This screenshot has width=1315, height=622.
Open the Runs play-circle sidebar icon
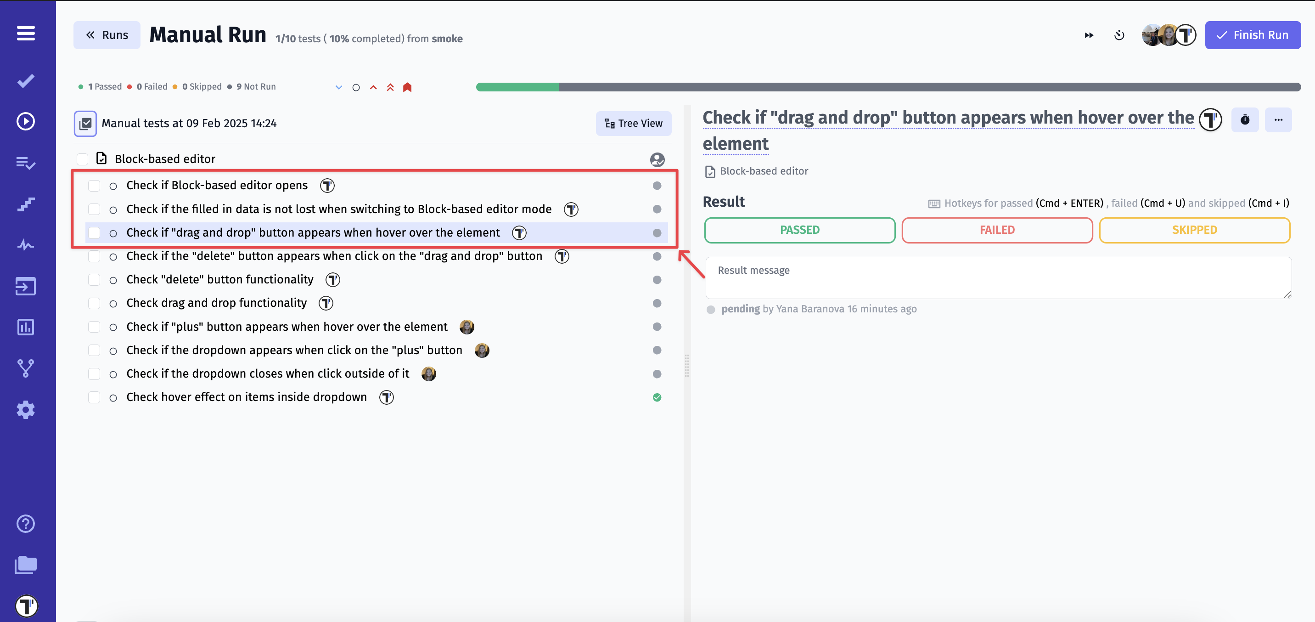(26, 122)
